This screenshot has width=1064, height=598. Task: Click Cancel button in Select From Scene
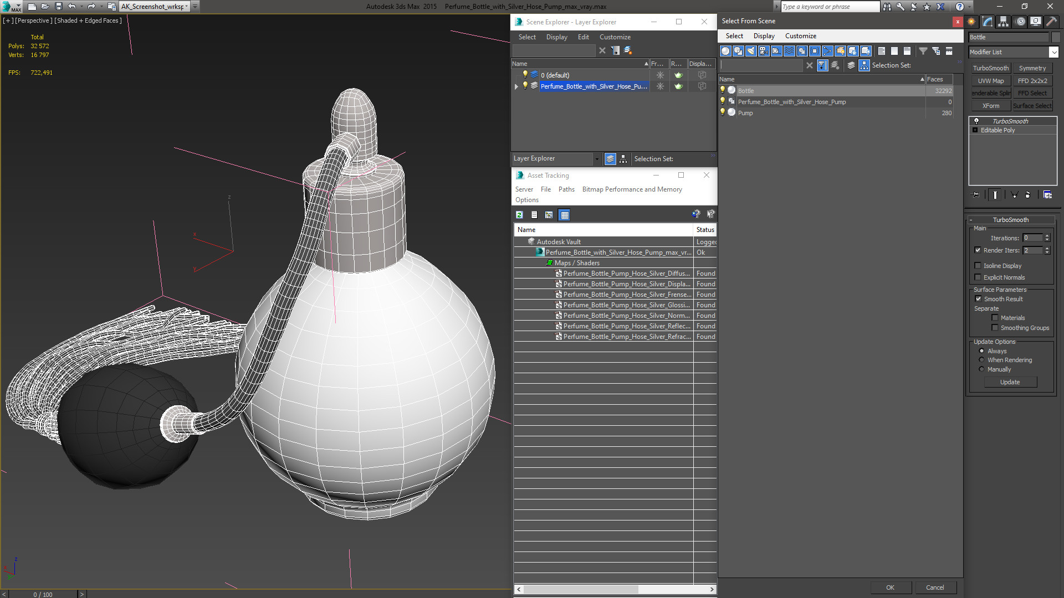[935, 587]
